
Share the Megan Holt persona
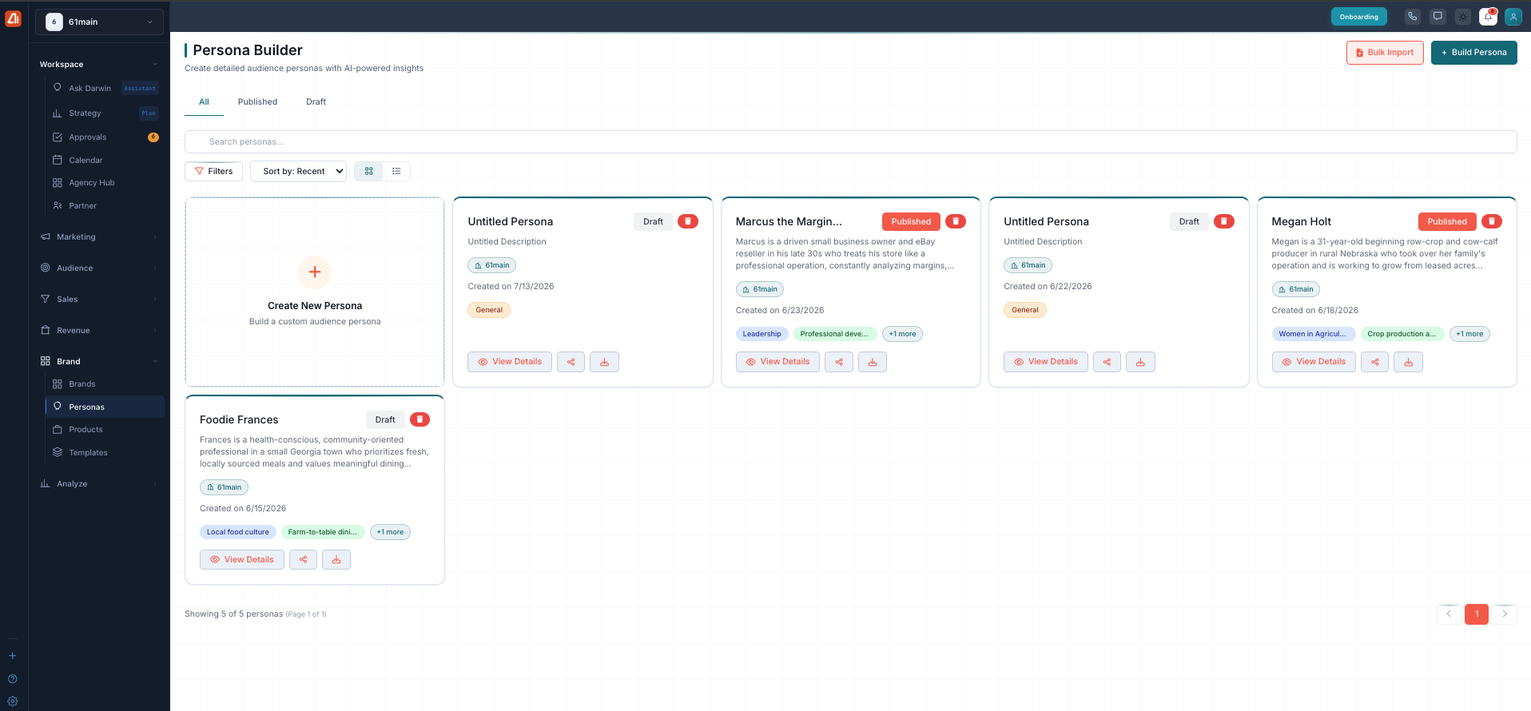pos(1374,362)
